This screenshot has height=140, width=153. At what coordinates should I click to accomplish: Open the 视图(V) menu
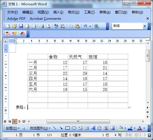point(43,12)
